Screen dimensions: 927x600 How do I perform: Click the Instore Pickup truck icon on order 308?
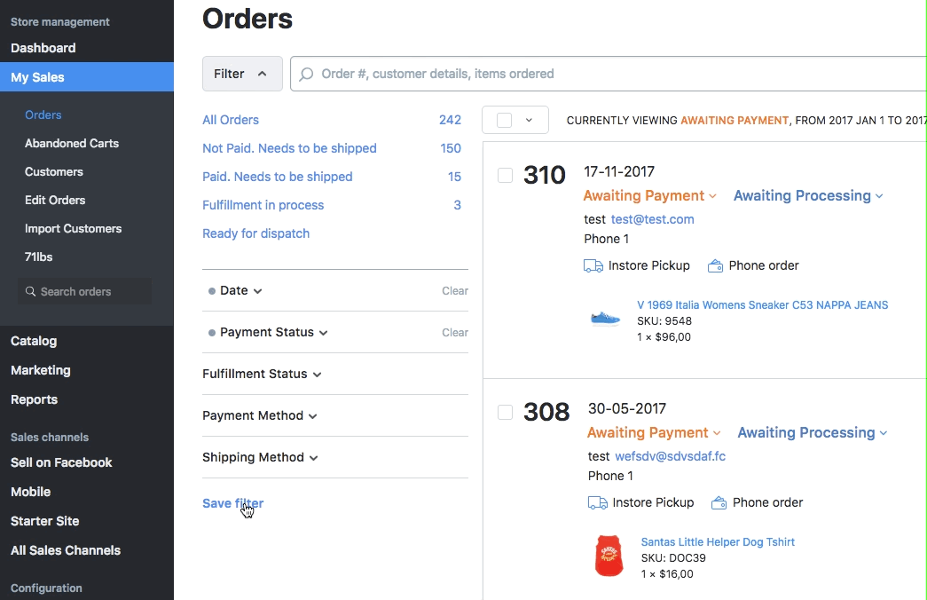598,502
